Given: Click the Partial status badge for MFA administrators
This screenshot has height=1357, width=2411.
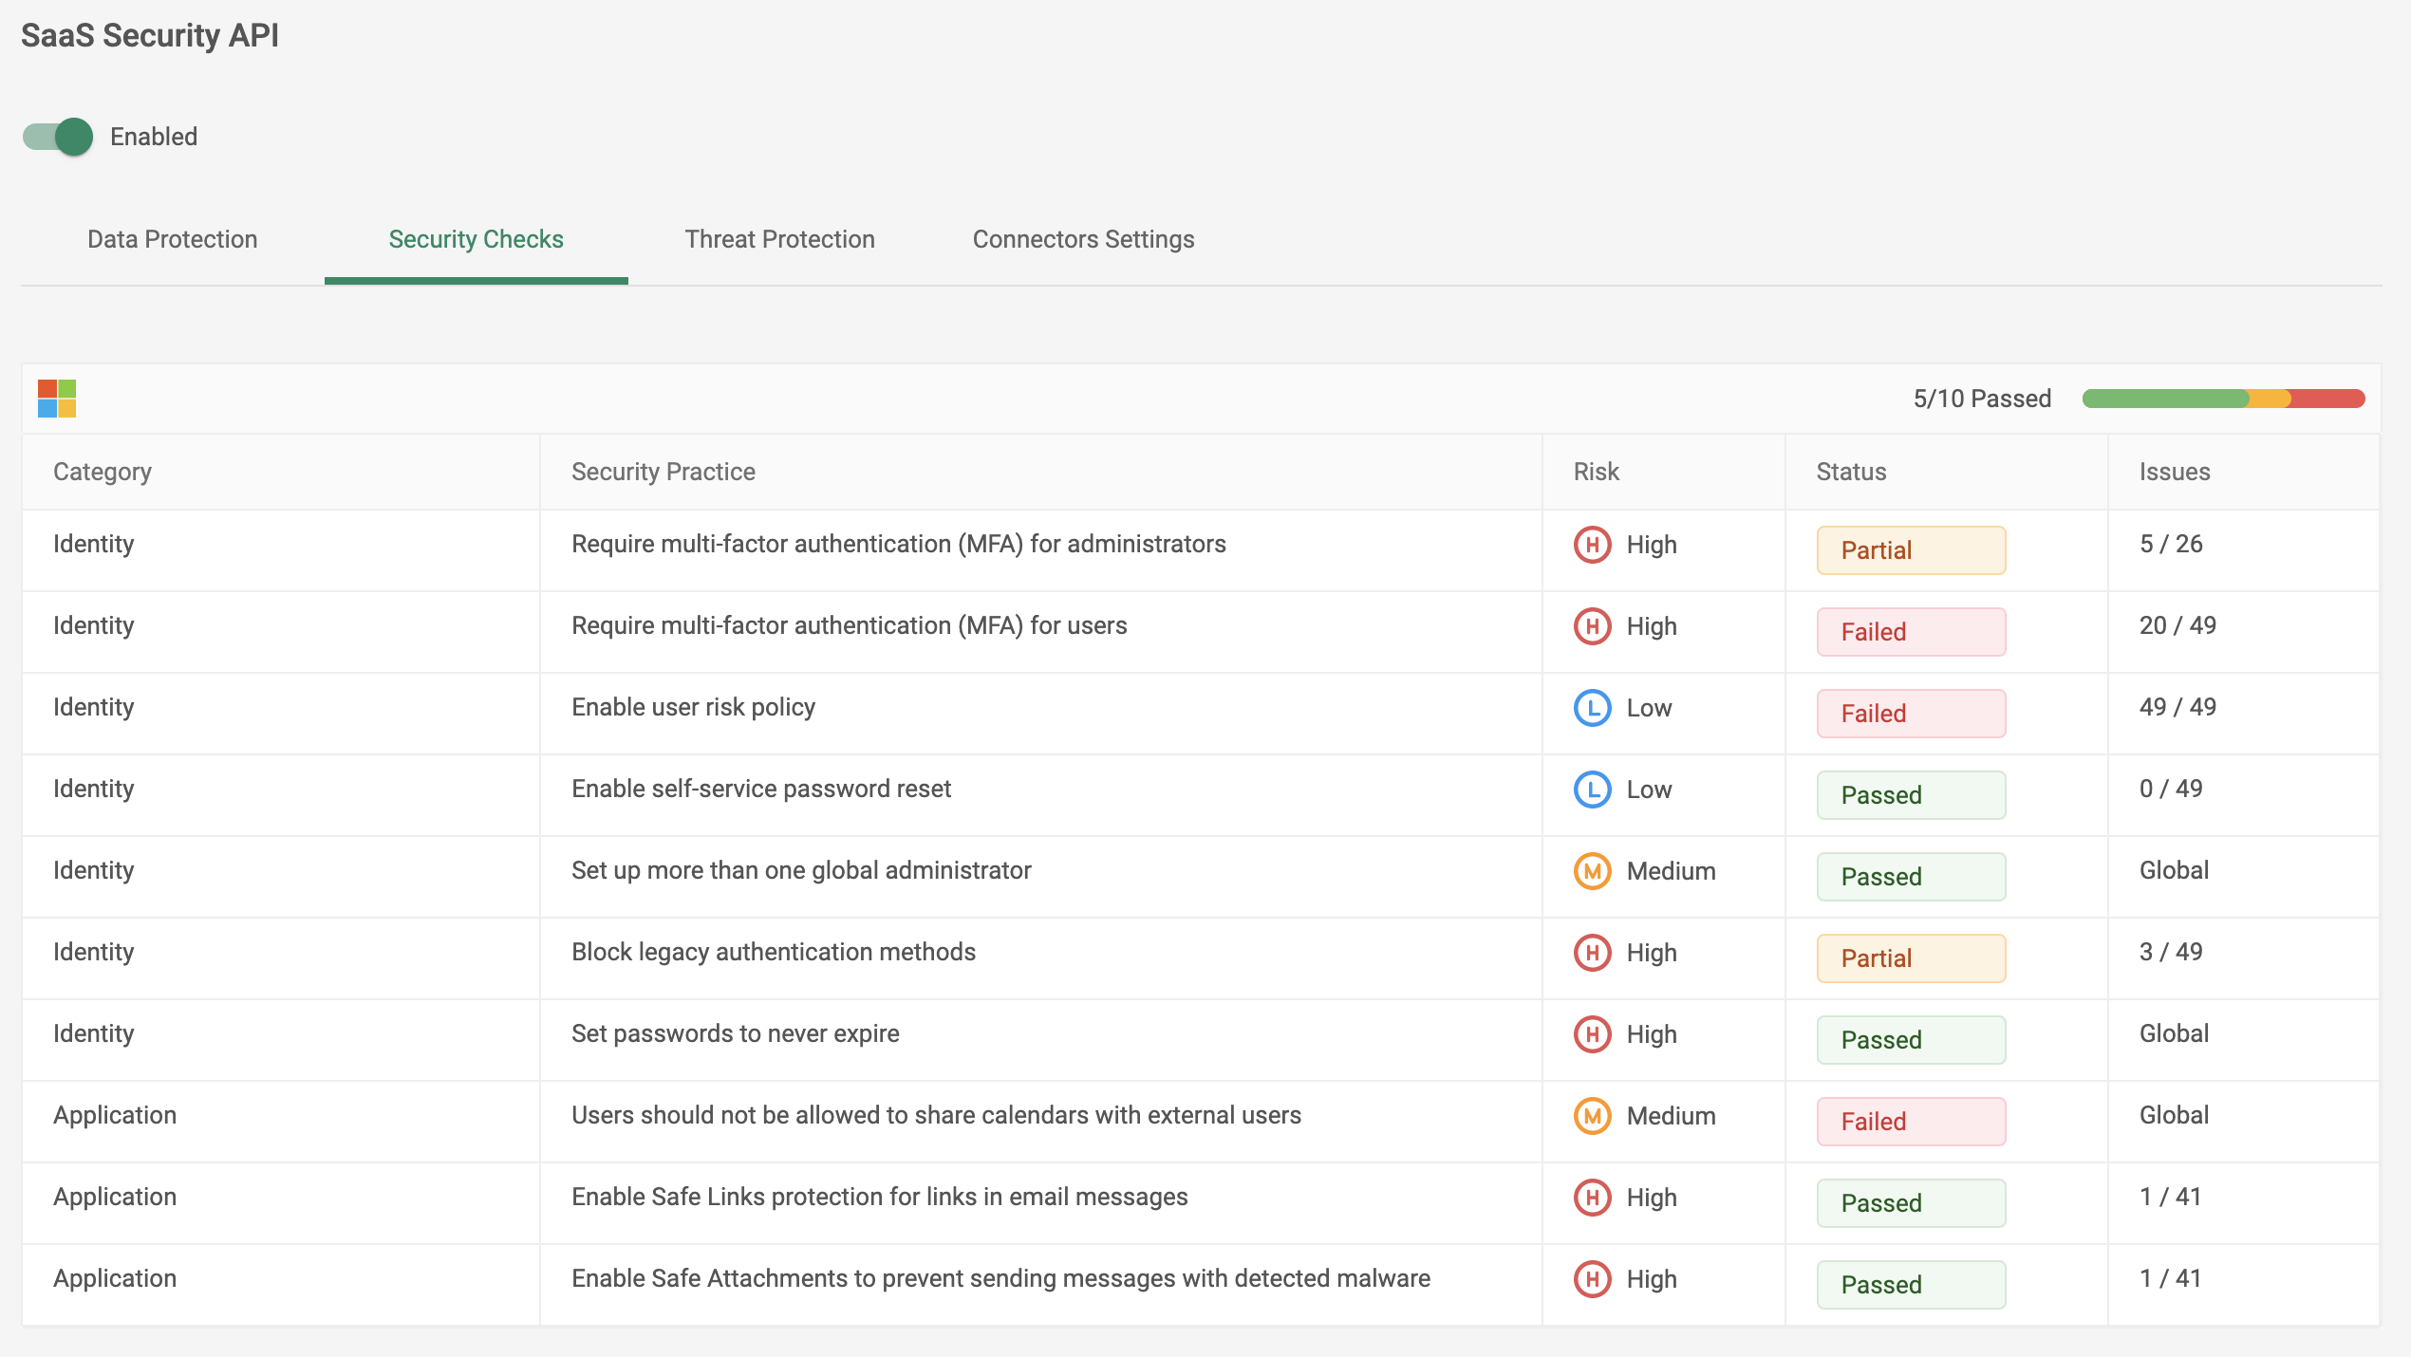Looking at the screenshot, I should (1910, 549).
